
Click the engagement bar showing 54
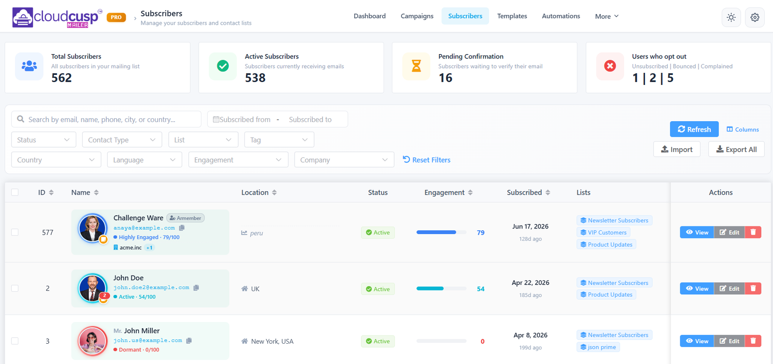point(442,288)
